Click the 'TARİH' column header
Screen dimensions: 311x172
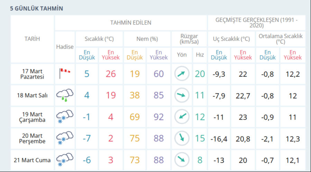[x=32, y=39]
